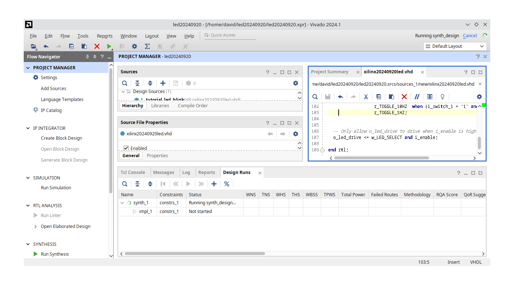Toggle comment lines with the // editor icon
The width and height of the screenshot is (514, 294).
tap(417, 97)
